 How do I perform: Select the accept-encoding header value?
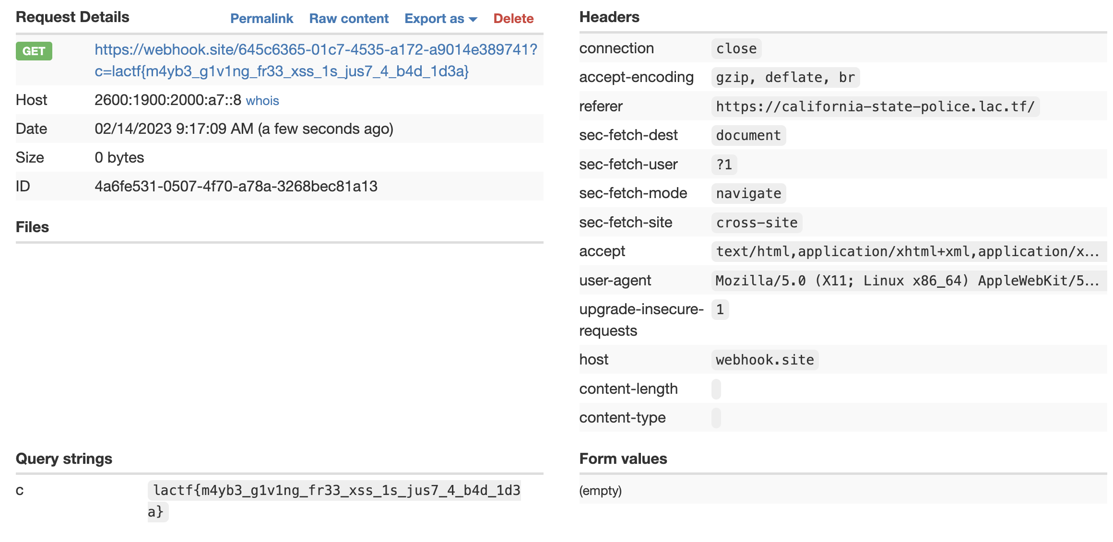pos(785,78)
